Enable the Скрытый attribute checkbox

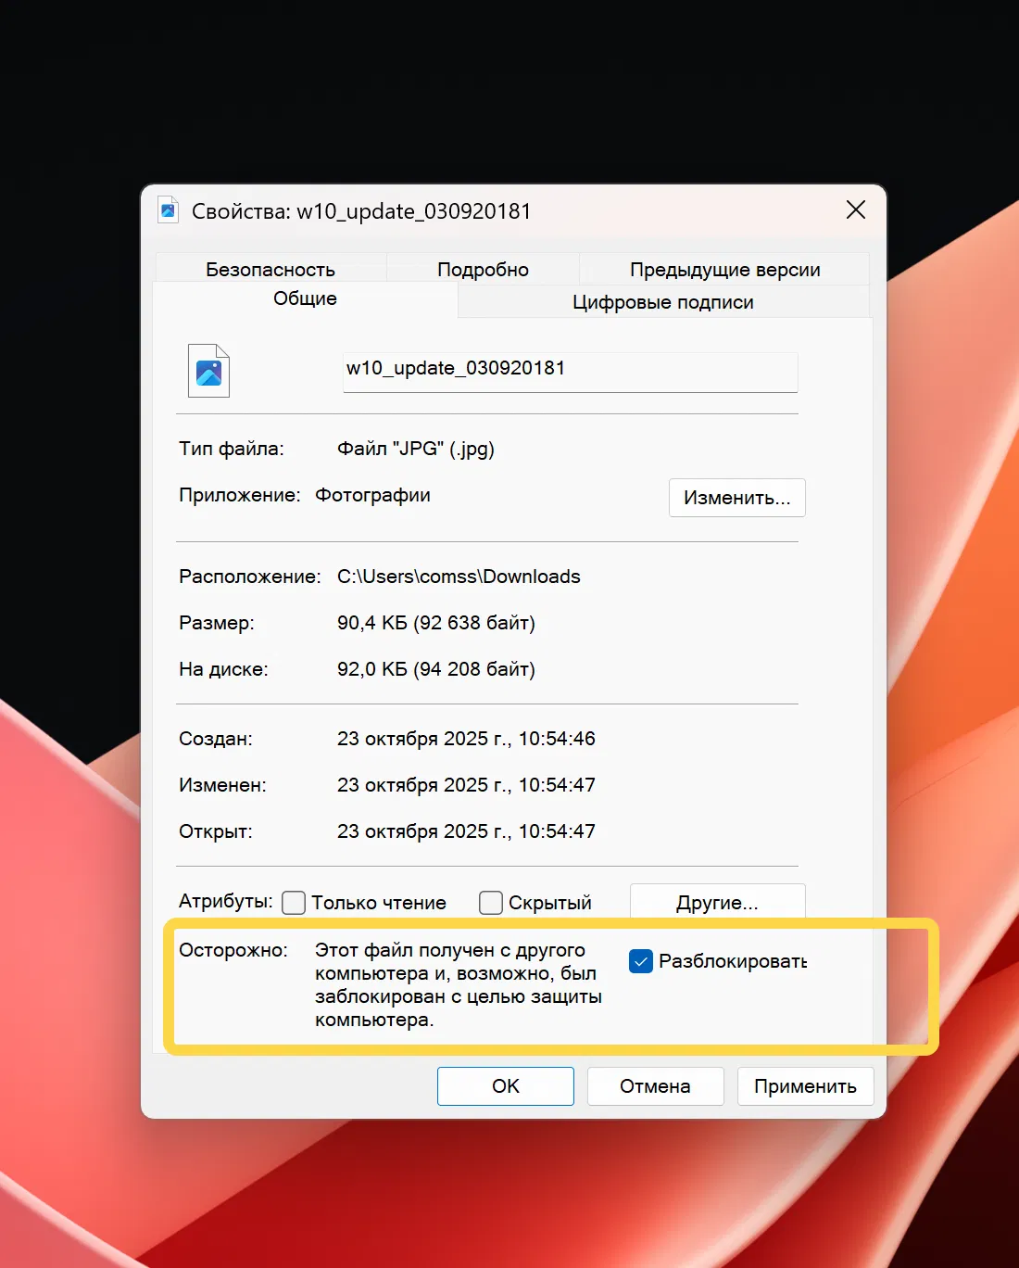(491, 903)
